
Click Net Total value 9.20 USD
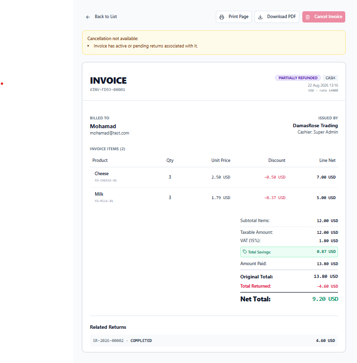[325, 299]
